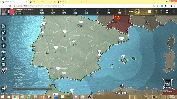Open the Chrome profile avatar

171,6
